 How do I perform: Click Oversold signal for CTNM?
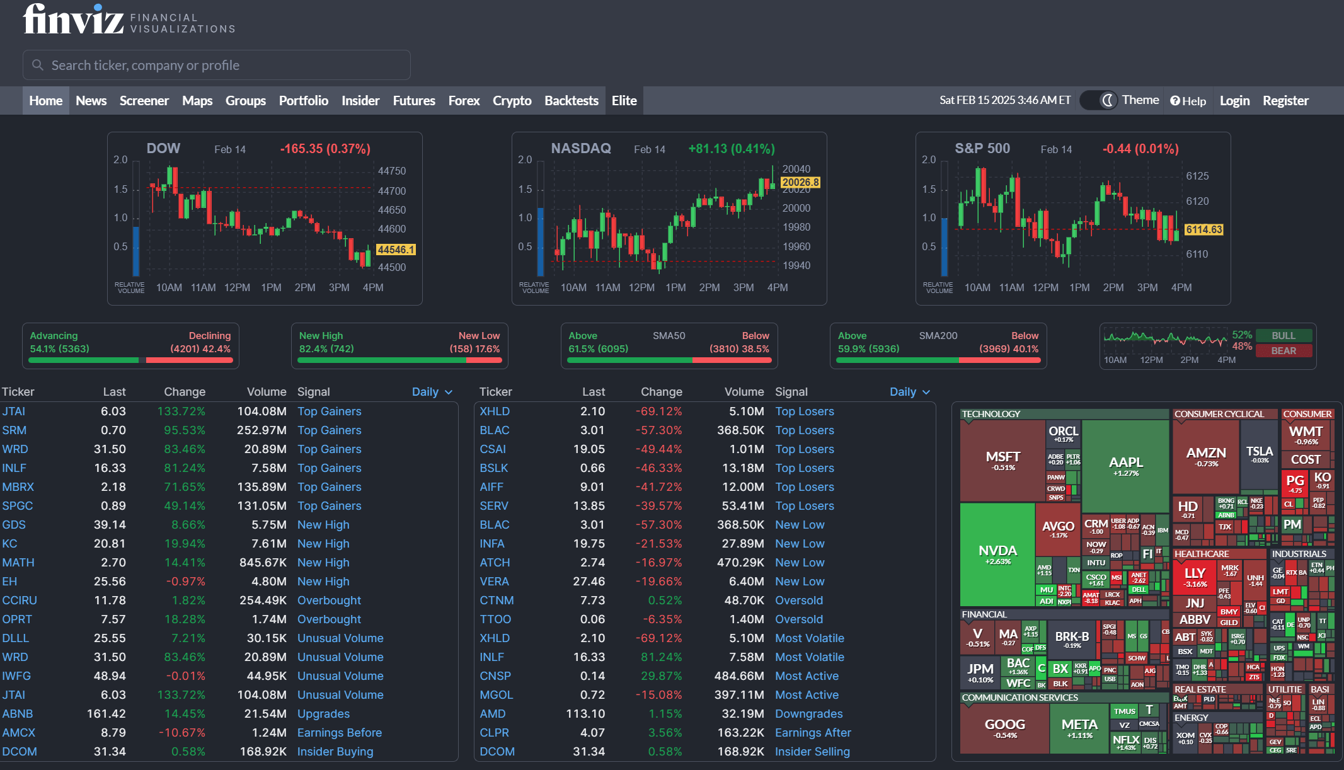point(799,600)
